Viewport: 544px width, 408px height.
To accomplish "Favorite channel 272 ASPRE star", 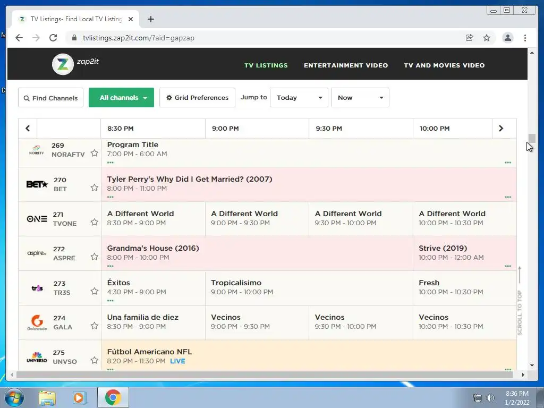I will click(95, 257).
